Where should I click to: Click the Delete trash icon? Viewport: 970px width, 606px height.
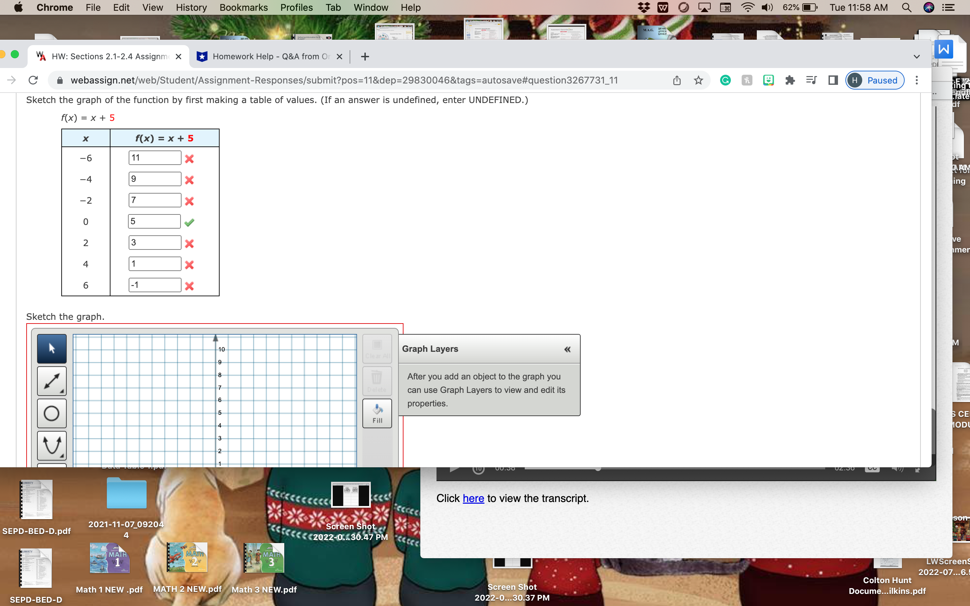click(x=376, y=381)
